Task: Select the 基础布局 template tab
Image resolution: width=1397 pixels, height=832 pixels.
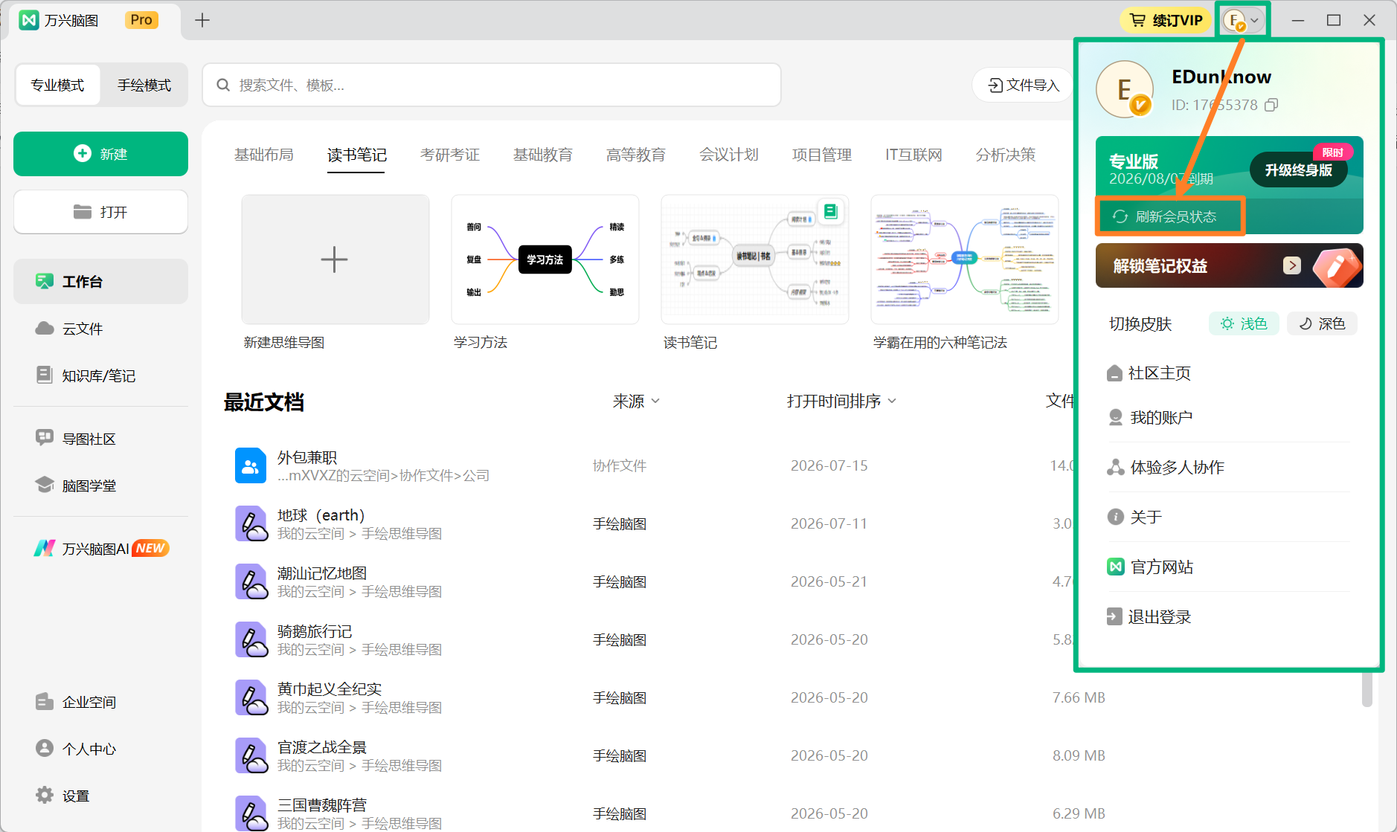Action: point(264,155)
